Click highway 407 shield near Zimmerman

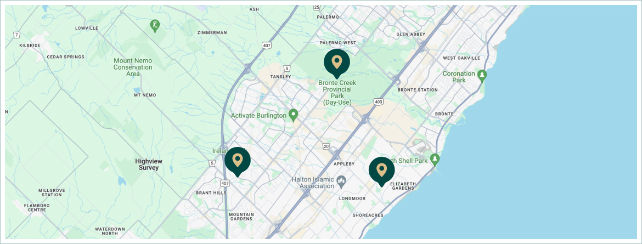(267, 45)
